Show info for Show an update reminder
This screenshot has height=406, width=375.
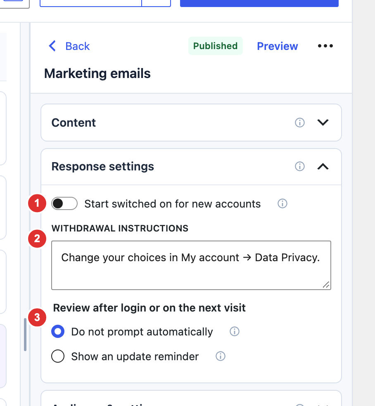tap(221, 356)
